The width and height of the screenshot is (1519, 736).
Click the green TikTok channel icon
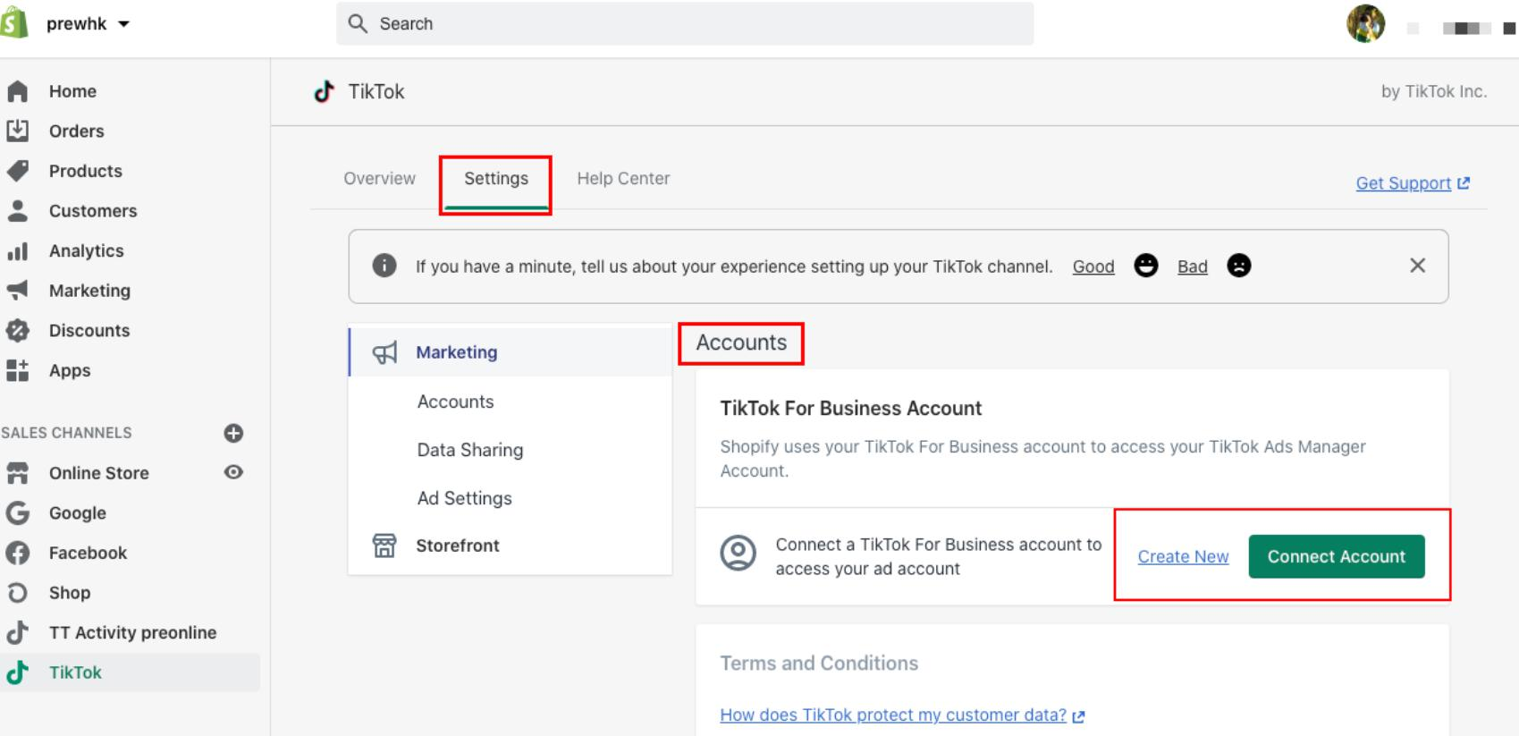[x=17, y=673]
